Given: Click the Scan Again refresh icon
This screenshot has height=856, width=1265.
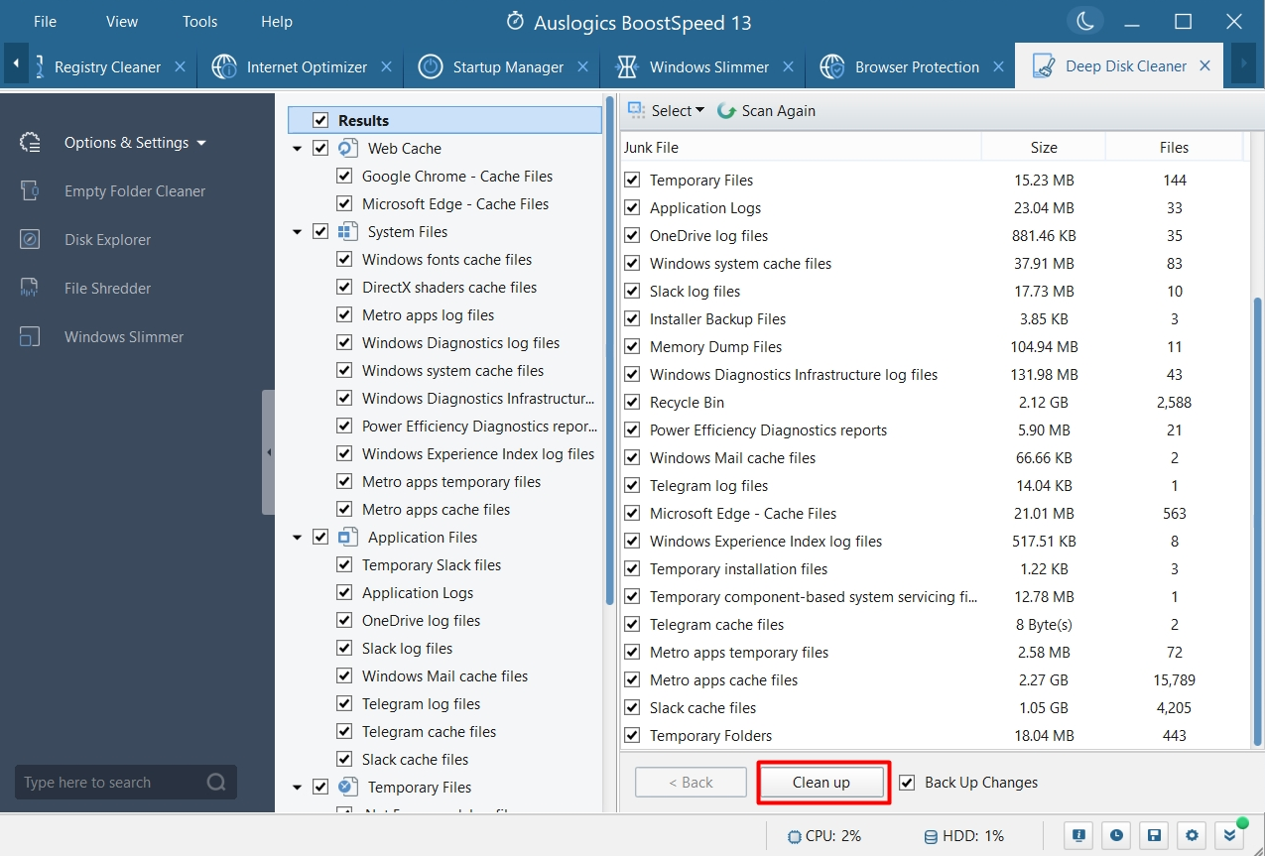Looking at the screenshot, I should (x=726, y=111).
